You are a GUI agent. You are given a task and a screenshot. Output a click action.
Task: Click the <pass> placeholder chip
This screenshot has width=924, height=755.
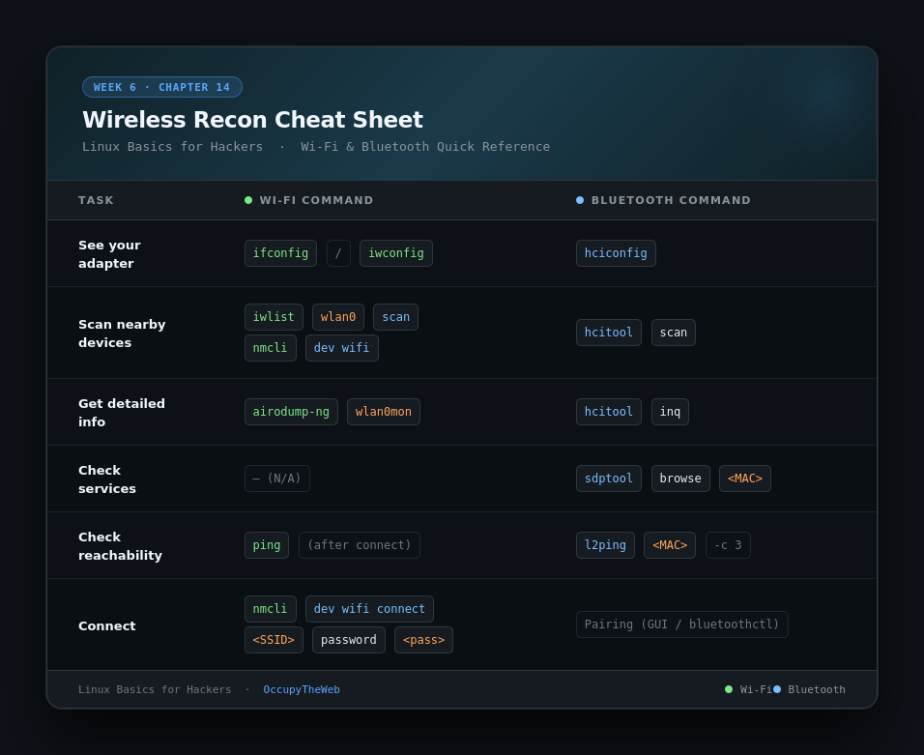423,640
